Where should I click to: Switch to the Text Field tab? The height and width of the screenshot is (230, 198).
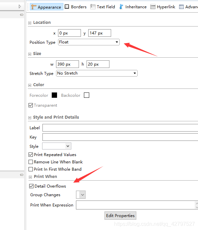click(102, 7)
